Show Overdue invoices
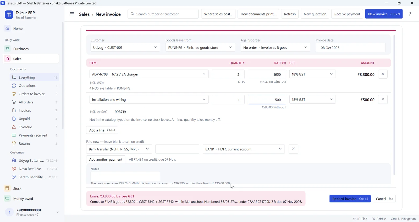The width and height of the screenshot is (419, 222). pyautogui.click(x=35, y=127)
